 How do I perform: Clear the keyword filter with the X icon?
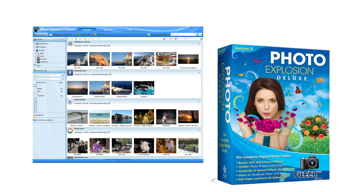click(x=63, y=76)
